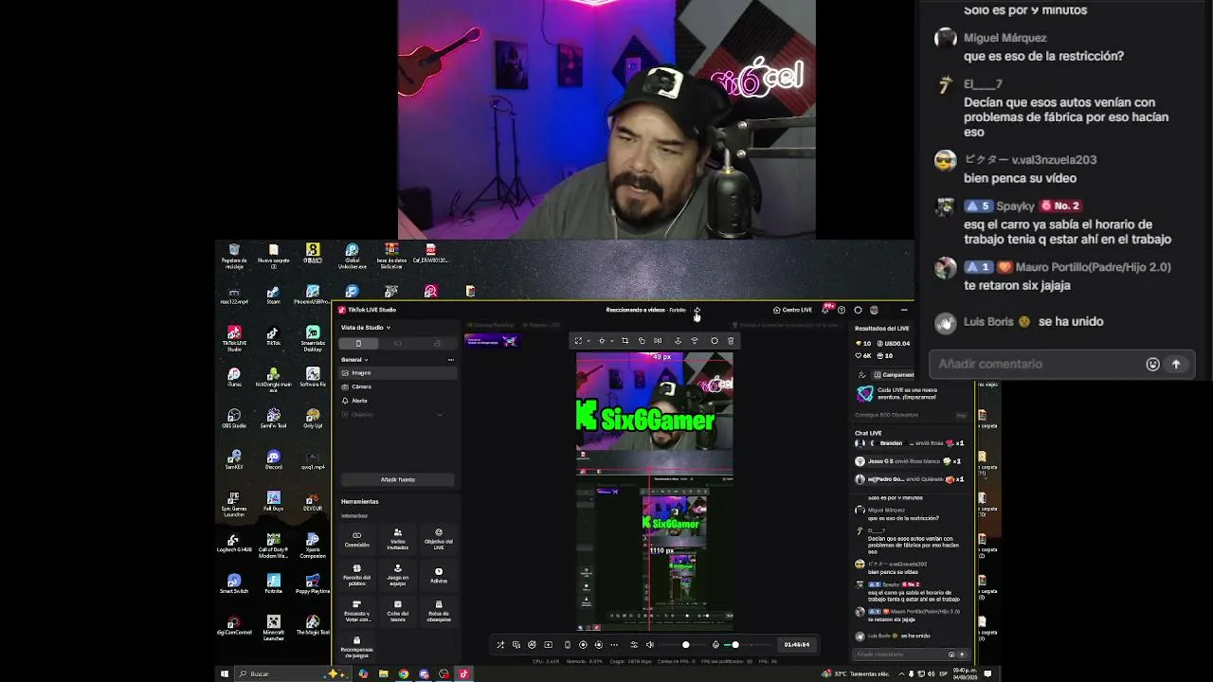Select the Alerta source

point(398,401)
